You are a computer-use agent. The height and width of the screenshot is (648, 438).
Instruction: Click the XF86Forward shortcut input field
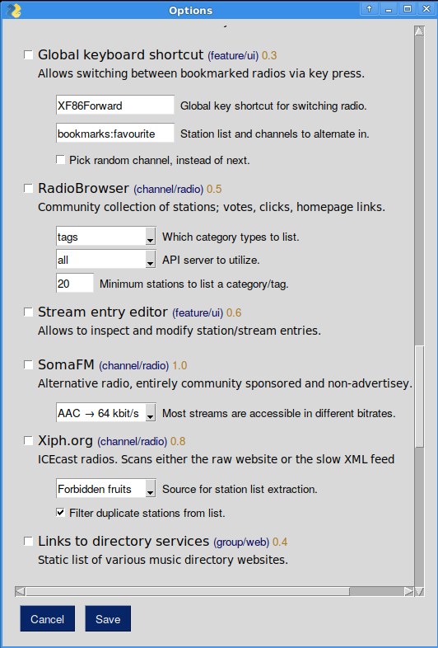pyautogui.click(x=115, y=105)
